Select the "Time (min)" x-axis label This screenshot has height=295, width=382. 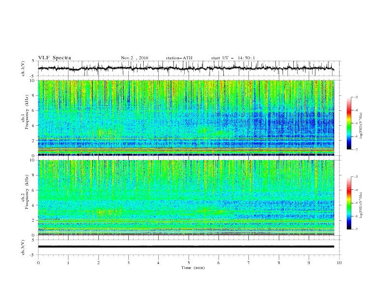point(193,268)
